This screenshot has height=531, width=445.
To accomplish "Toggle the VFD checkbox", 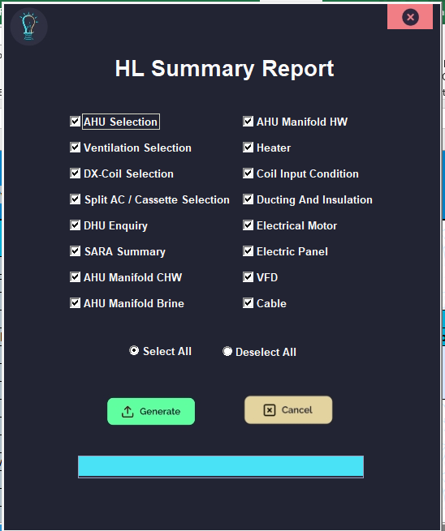I will click(x=248, y=277).
